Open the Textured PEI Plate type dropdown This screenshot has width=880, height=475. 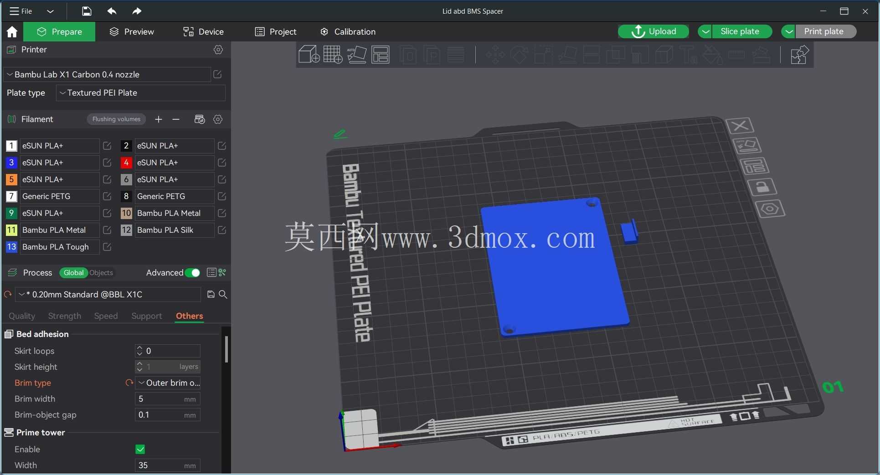(141, 93)
